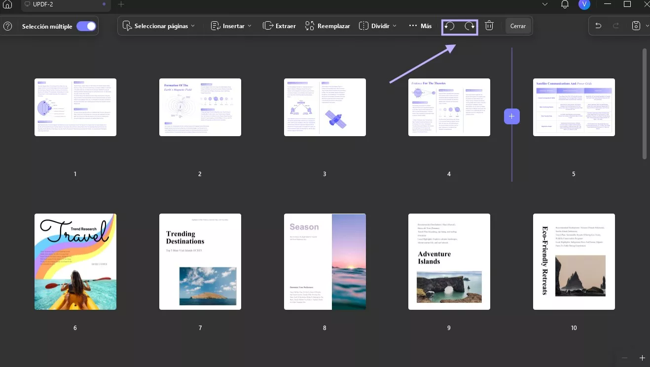Open the user account avatar V
The height and width of the screenshot is (367, 650).
[x=584, y=4]
